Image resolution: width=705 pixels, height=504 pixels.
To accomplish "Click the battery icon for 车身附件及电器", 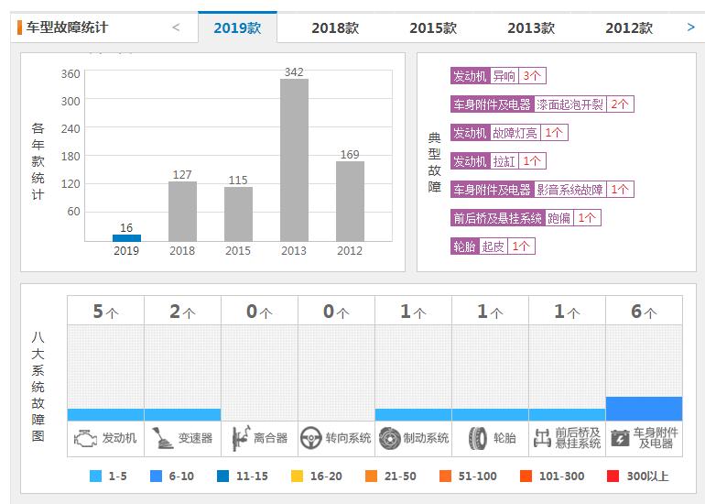I will point(620,438).
